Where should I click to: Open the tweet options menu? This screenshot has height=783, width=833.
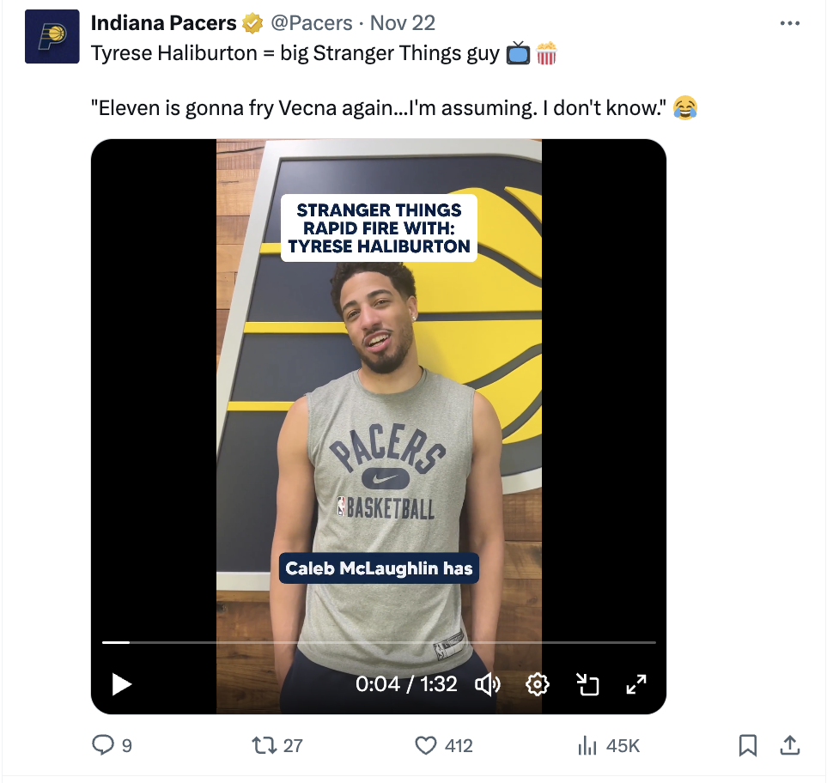tap(789, 24)
